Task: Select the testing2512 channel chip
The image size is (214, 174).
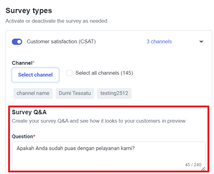Action: (114, 93)
